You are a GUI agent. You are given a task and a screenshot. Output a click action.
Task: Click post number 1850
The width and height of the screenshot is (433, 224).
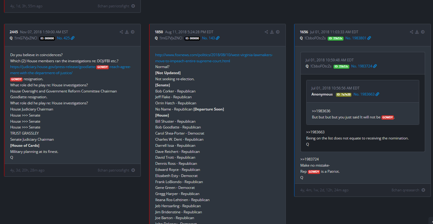(x=159, y=32)
